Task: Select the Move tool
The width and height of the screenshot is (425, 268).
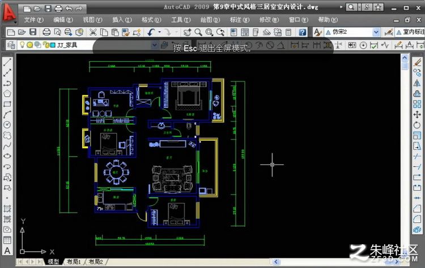Action: click(418, 114)
